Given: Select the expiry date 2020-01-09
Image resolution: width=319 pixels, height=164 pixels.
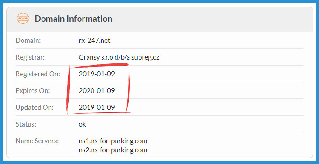Looking at the screenshot, I should tap(97, 91).
